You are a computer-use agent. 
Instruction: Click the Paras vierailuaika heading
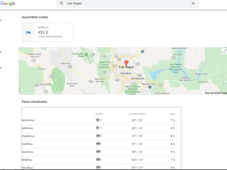click(34, 102)
